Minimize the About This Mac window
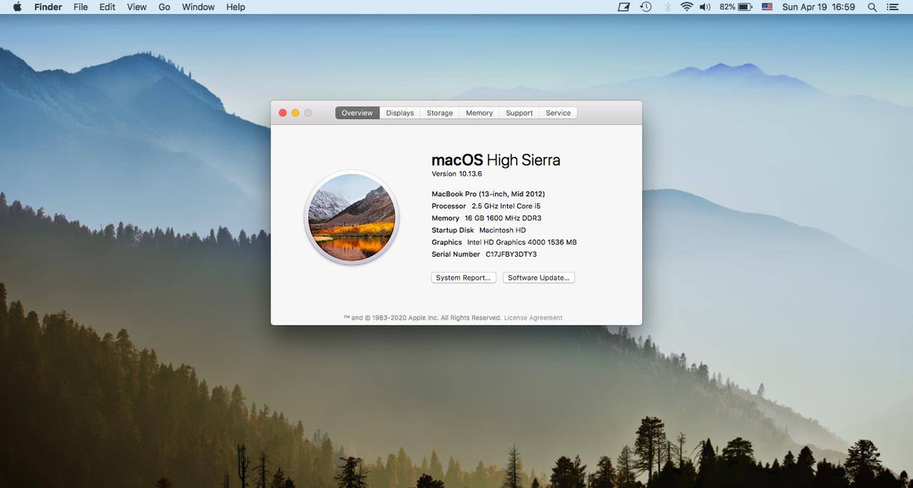The height and width of the screenshot is (488, 913). 295,113
